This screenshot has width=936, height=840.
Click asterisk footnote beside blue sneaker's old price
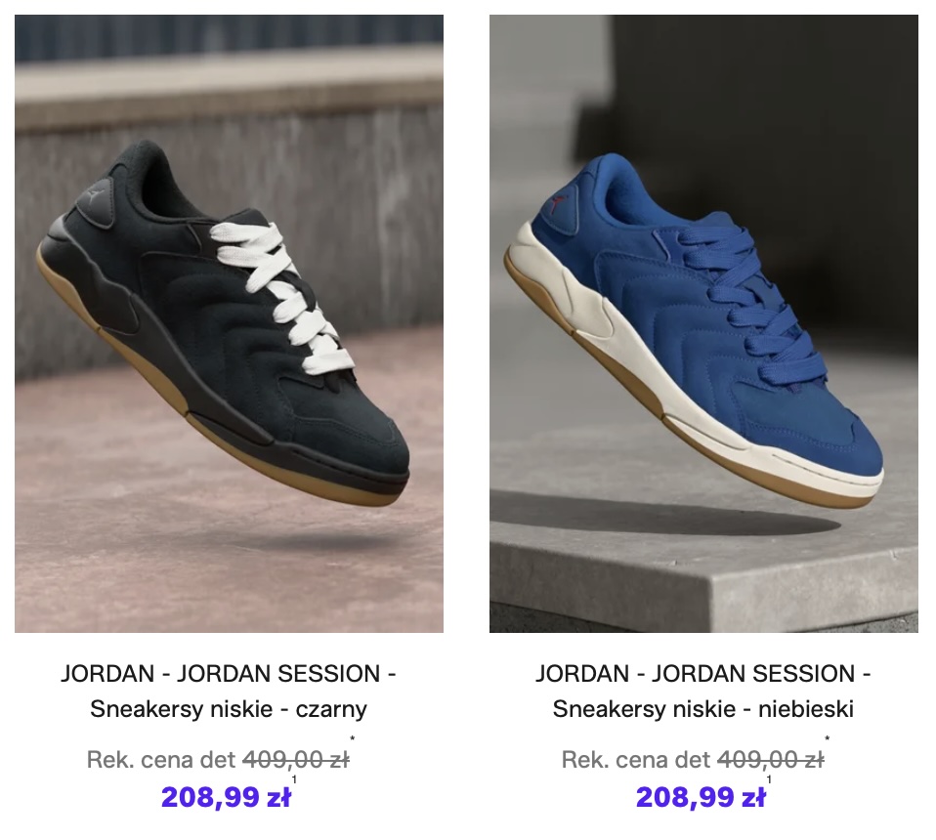pyautogui.click(x=827, y=739)
